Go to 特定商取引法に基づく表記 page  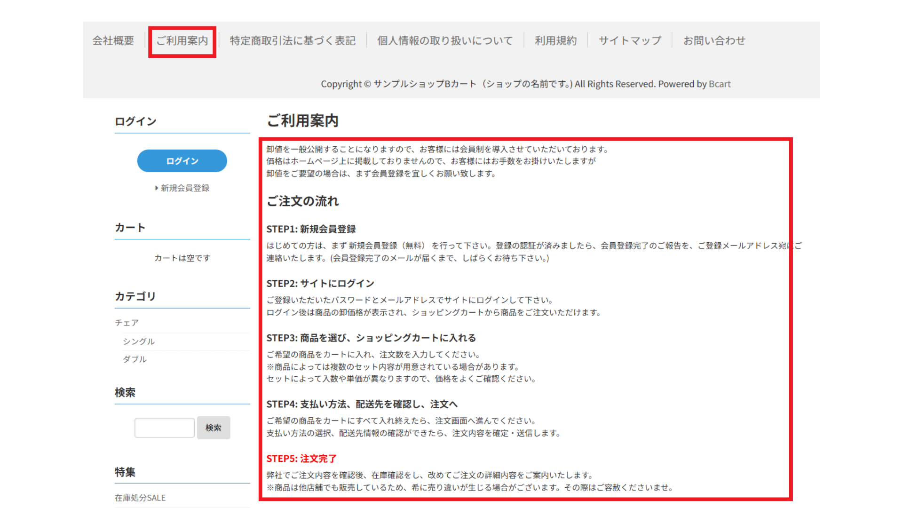[x=293, y=41]
